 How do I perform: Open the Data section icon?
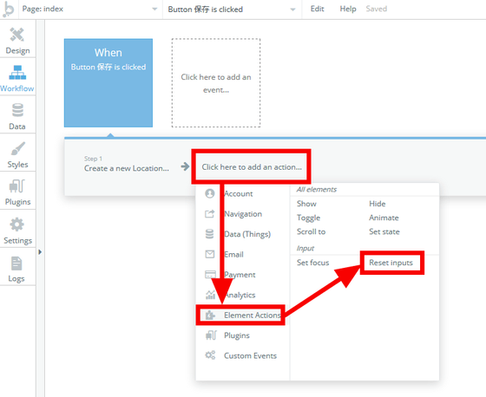[x=17, y=110]
